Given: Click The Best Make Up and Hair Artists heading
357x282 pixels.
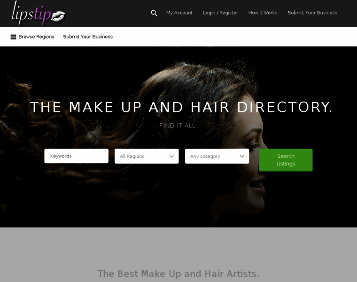Looking at the screenshot, I should [x=178, y=274].
